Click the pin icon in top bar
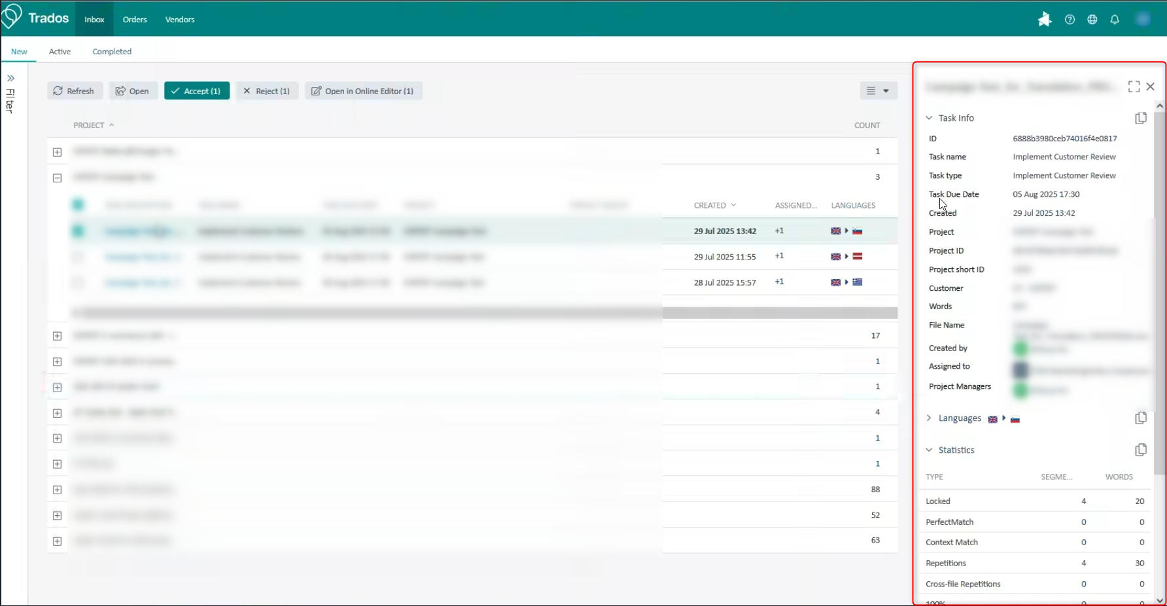 coord(1045,20)
